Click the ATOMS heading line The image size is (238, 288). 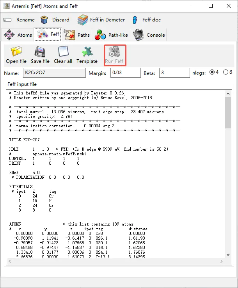[71, 224]
